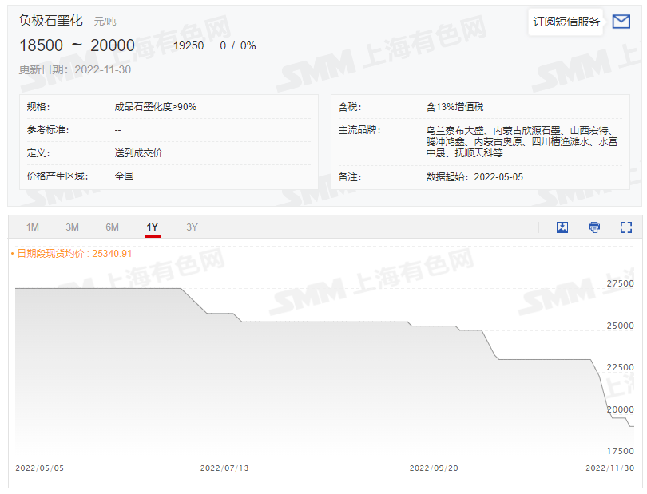Toggle the 日期段现货均价 legend entry
The height and width of the screenshot is (494, 647).
tap(71, 254)
